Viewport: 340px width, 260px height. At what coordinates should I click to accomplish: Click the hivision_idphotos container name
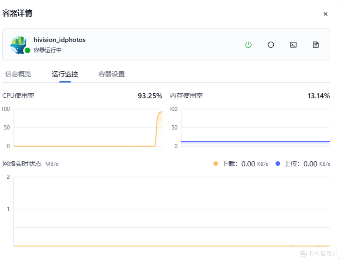click(x=59, y=40)
